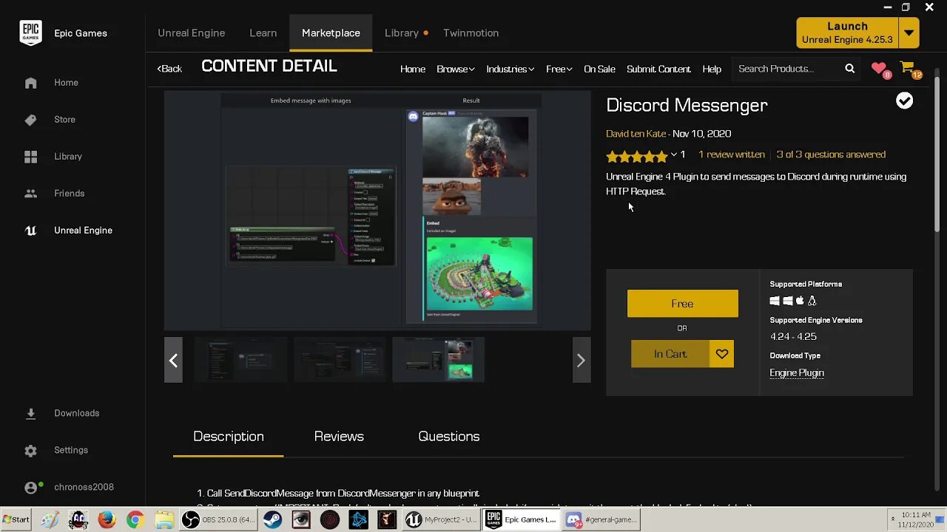Go to marketplace Home
947x532 pixels.
pyautogui.click(x=413, y=69)
